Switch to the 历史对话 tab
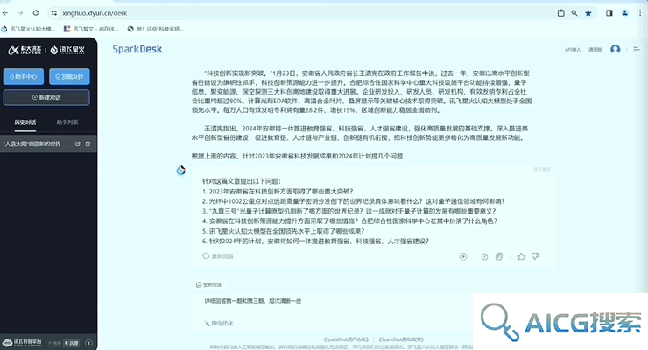 click(x=25, y=122)
